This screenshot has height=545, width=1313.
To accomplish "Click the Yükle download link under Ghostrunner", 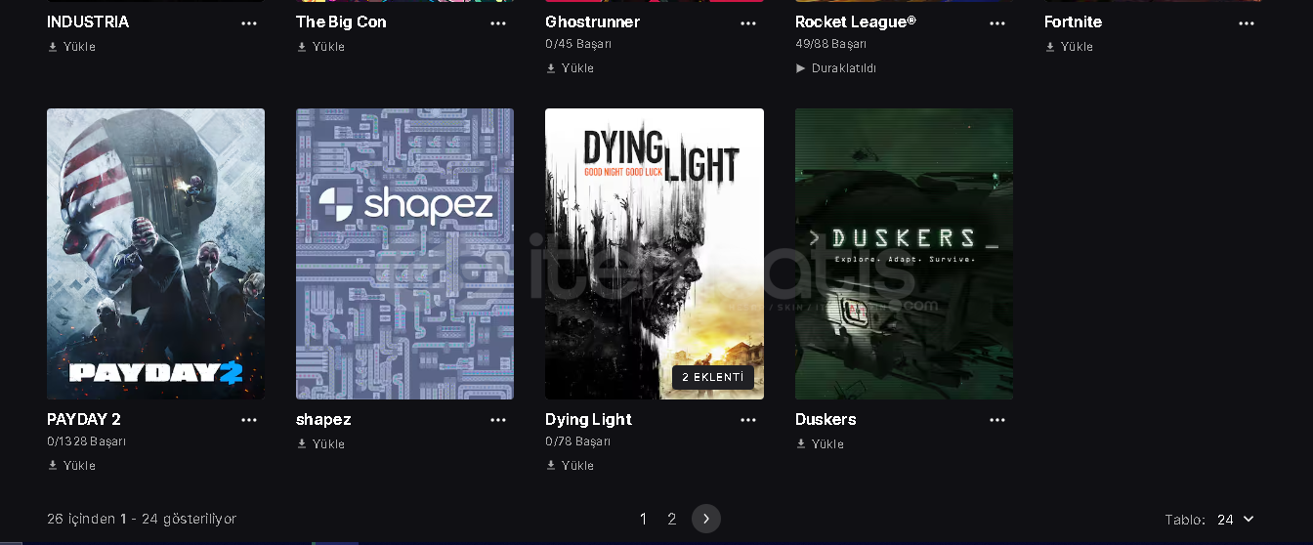I will click(x=570, y=68).
